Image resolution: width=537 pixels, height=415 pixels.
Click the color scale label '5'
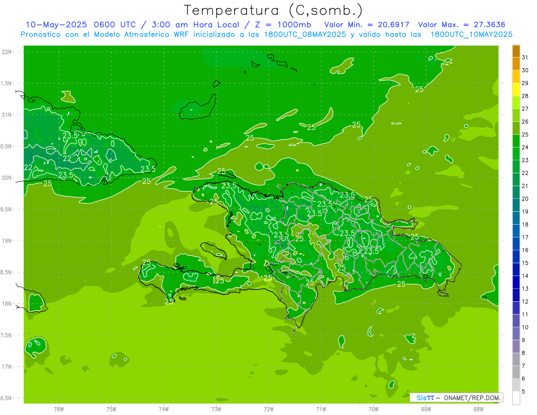coord(524,392)
